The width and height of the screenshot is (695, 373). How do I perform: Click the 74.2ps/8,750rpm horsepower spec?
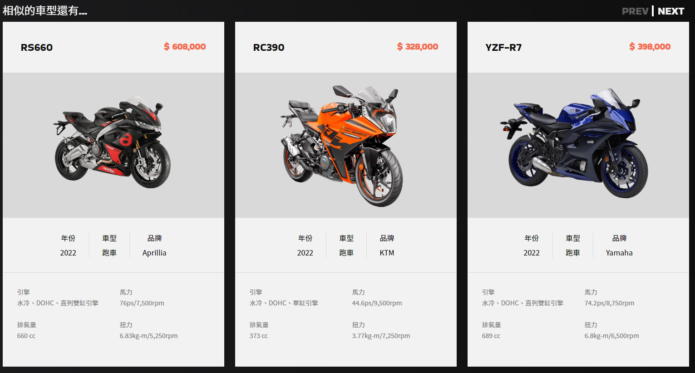[x=609, y=303]
